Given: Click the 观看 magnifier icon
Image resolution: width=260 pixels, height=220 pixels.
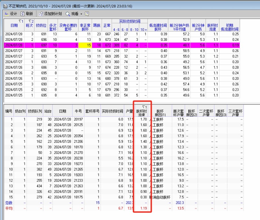Looking at the screenshot, I should pyautogui.click(x=68, y=14).
